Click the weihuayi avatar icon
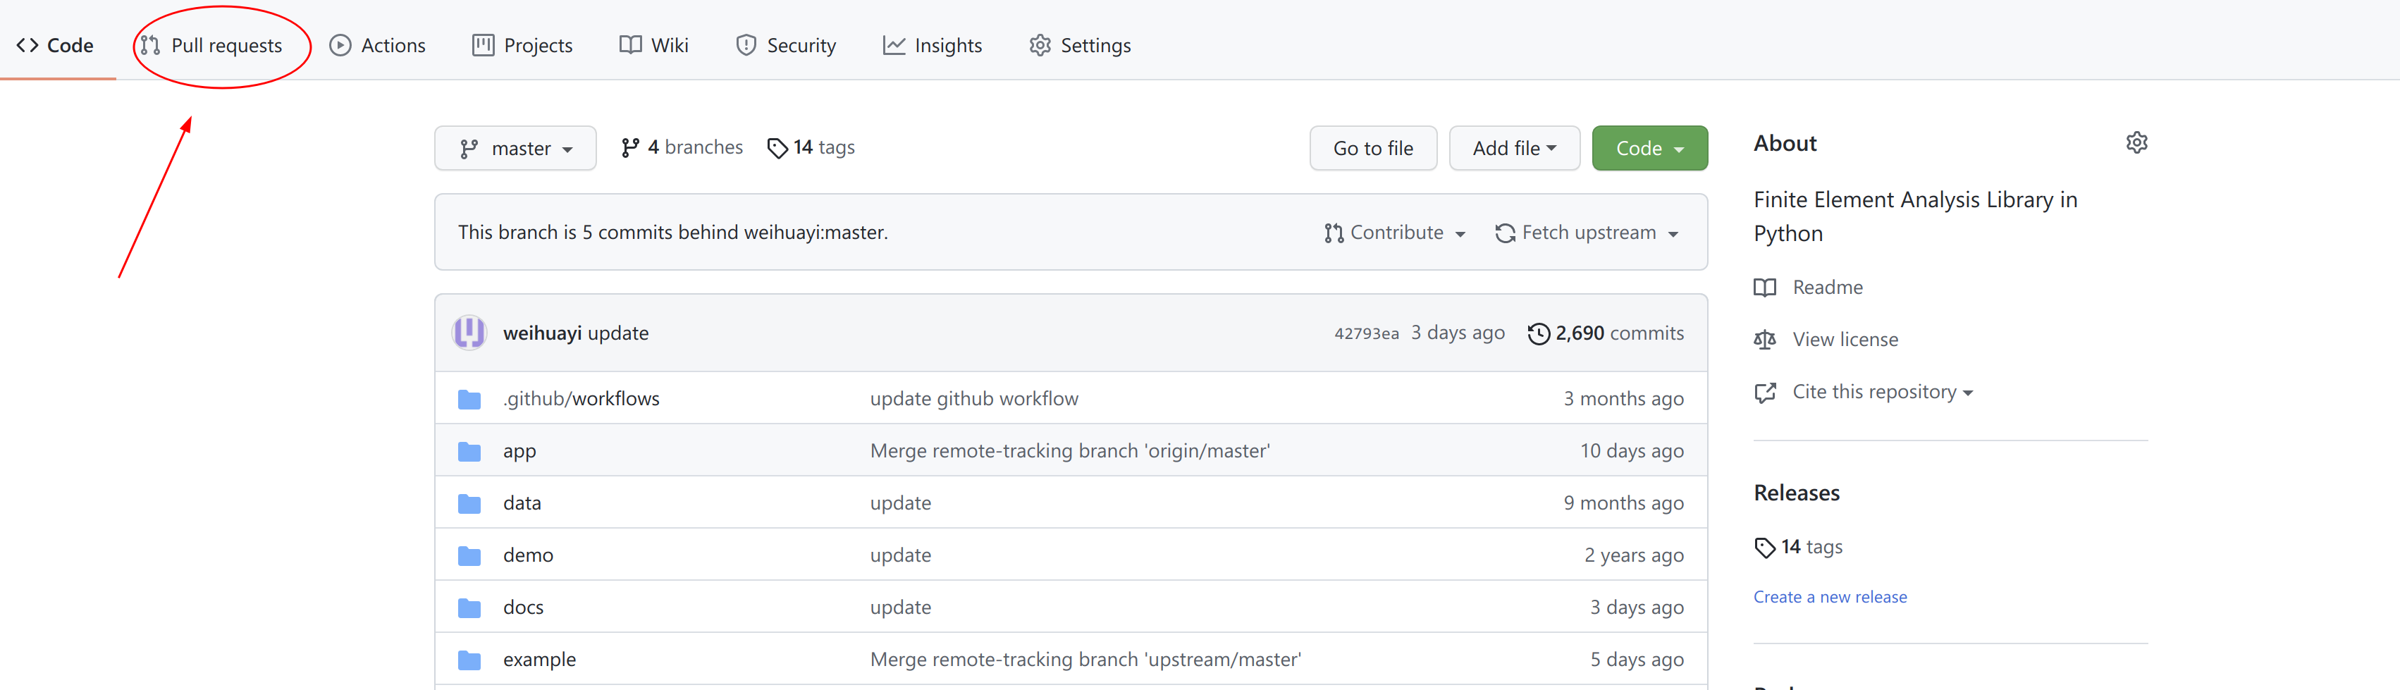Image resolution: width=2400 pixels, height=690 pixels. coord(469,333)
